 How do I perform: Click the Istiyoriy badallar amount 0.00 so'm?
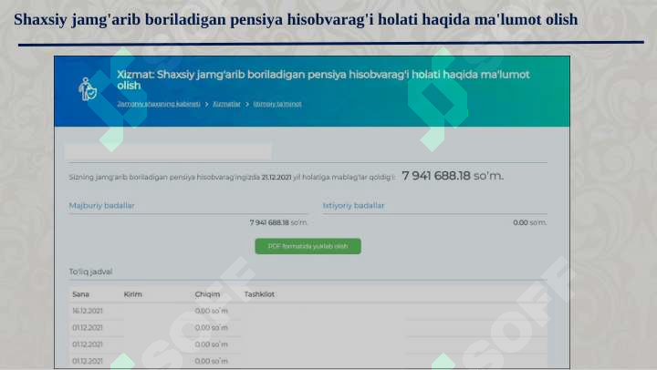point(529,222)
